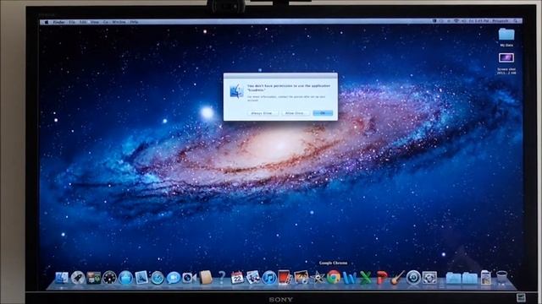Open the iMovie star icon
The height and width of the screenshot is (304, 542).
pos(318,278)
